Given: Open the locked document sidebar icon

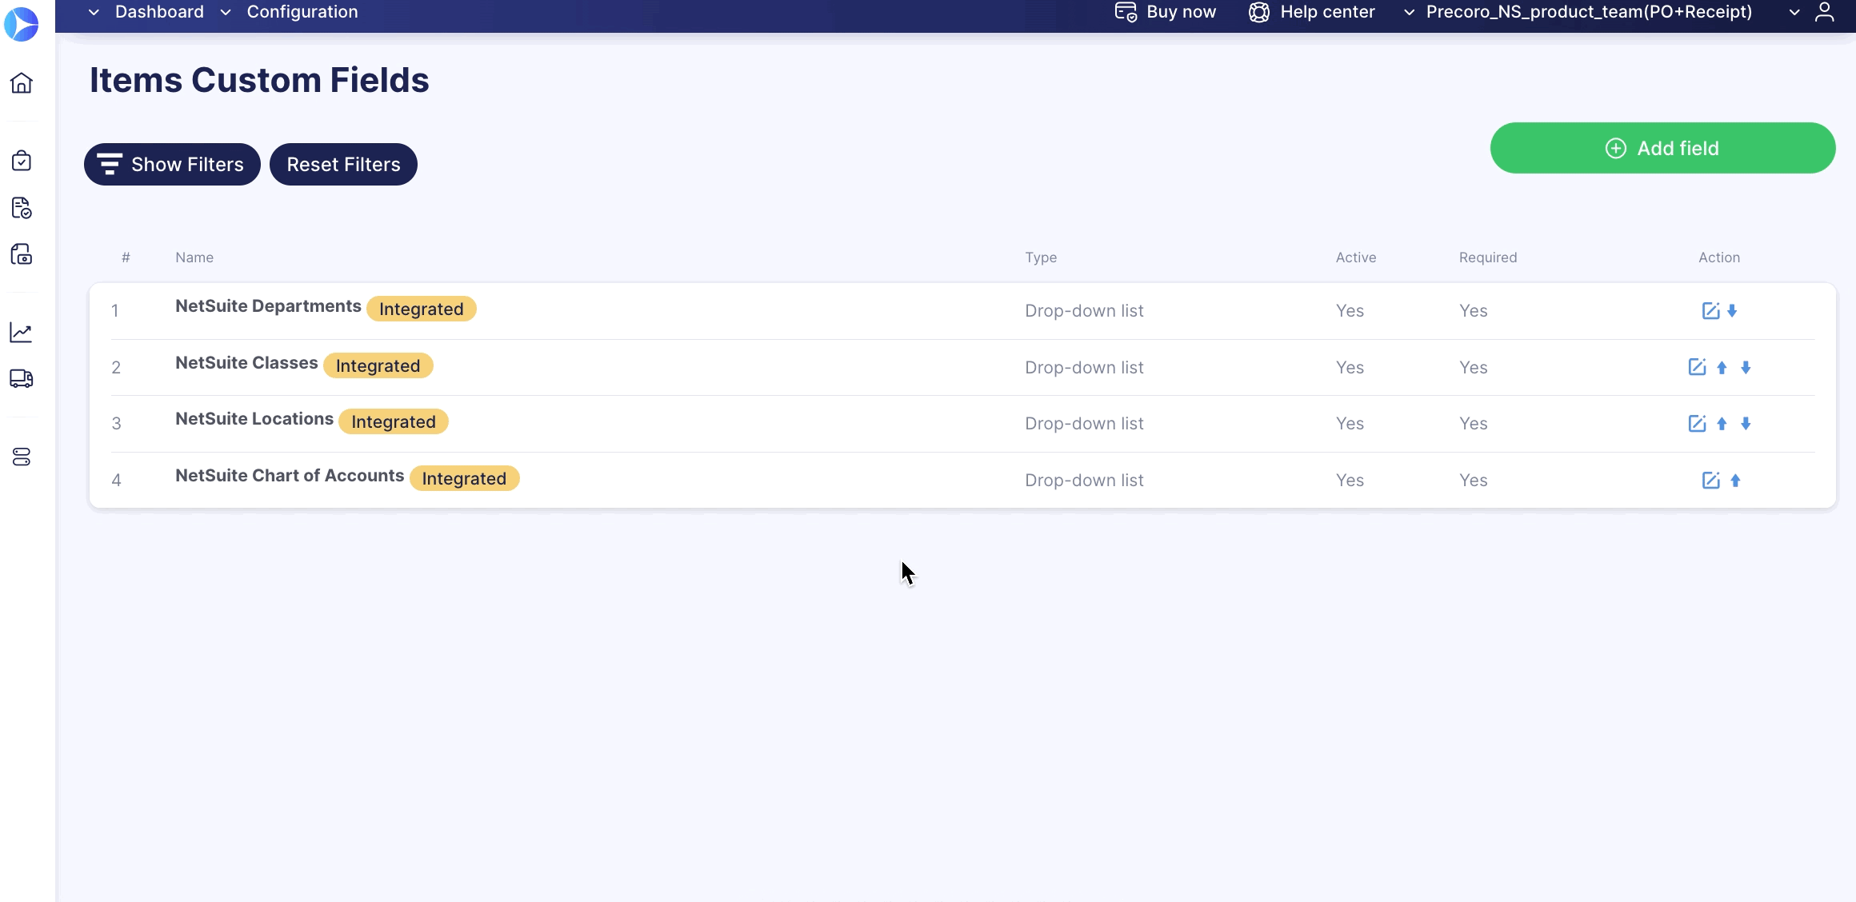Looking at the screenshot, I should point(22,254).
